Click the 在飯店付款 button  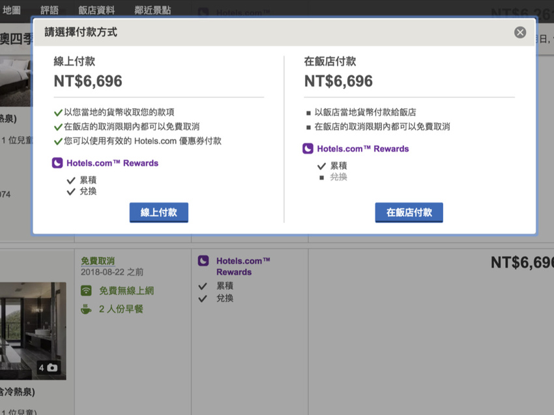pyautogui.click(x=409, y=212)
